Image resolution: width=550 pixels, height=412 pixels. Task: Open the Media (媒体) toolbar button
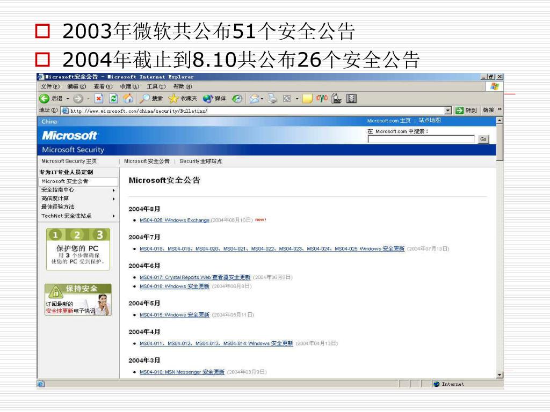pyautogui.click(x=214, y=99)
